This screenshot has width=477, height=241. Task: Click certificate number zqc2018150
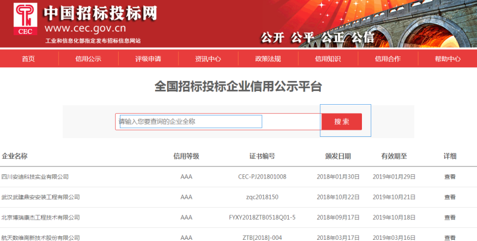[262, 197]
